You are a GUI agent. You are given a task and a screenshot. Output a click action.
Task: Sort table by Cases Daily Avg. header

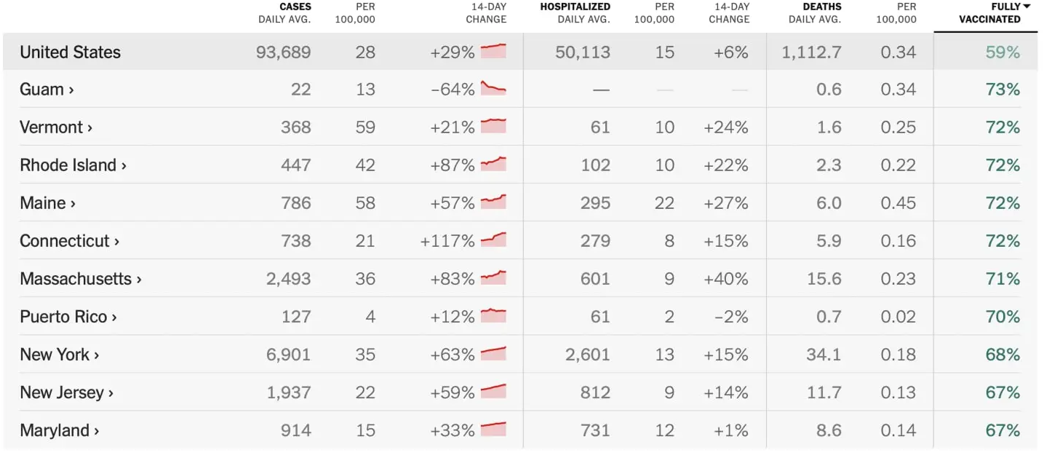point(284,13)
